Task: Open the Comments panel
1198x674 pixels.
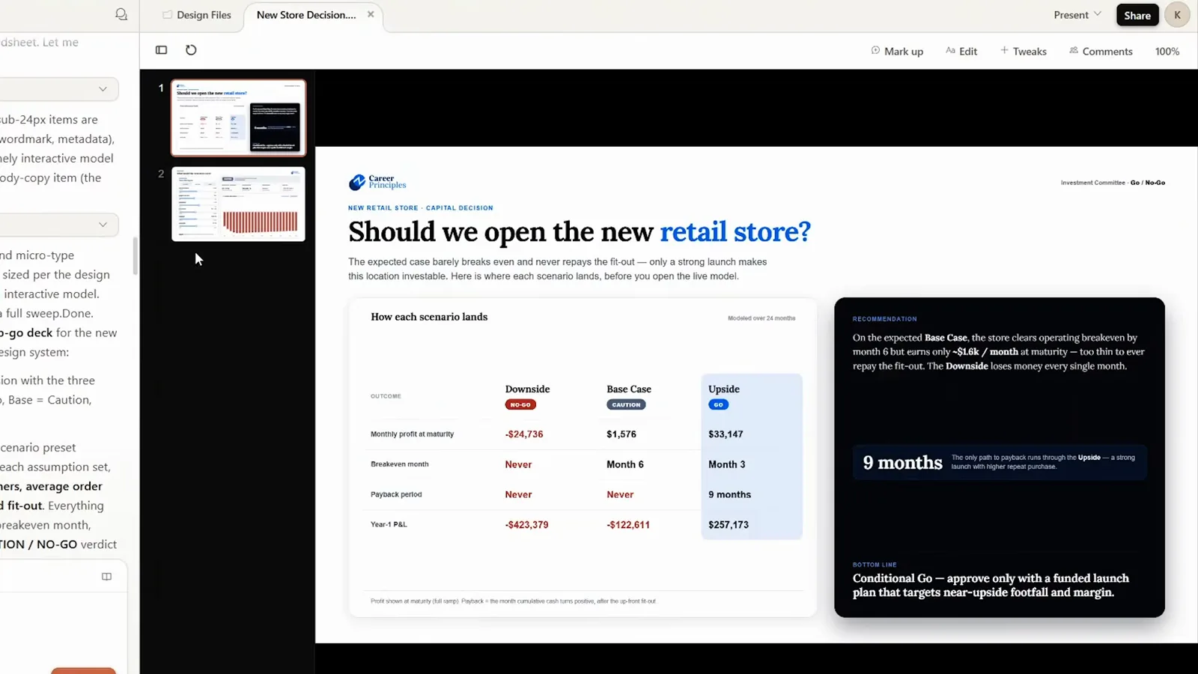Action: (x=1101, y=51)
